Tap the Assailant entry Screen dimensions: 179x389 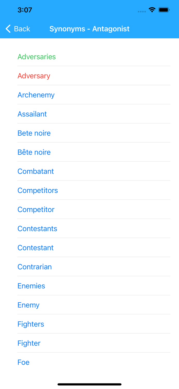(32, 114)
